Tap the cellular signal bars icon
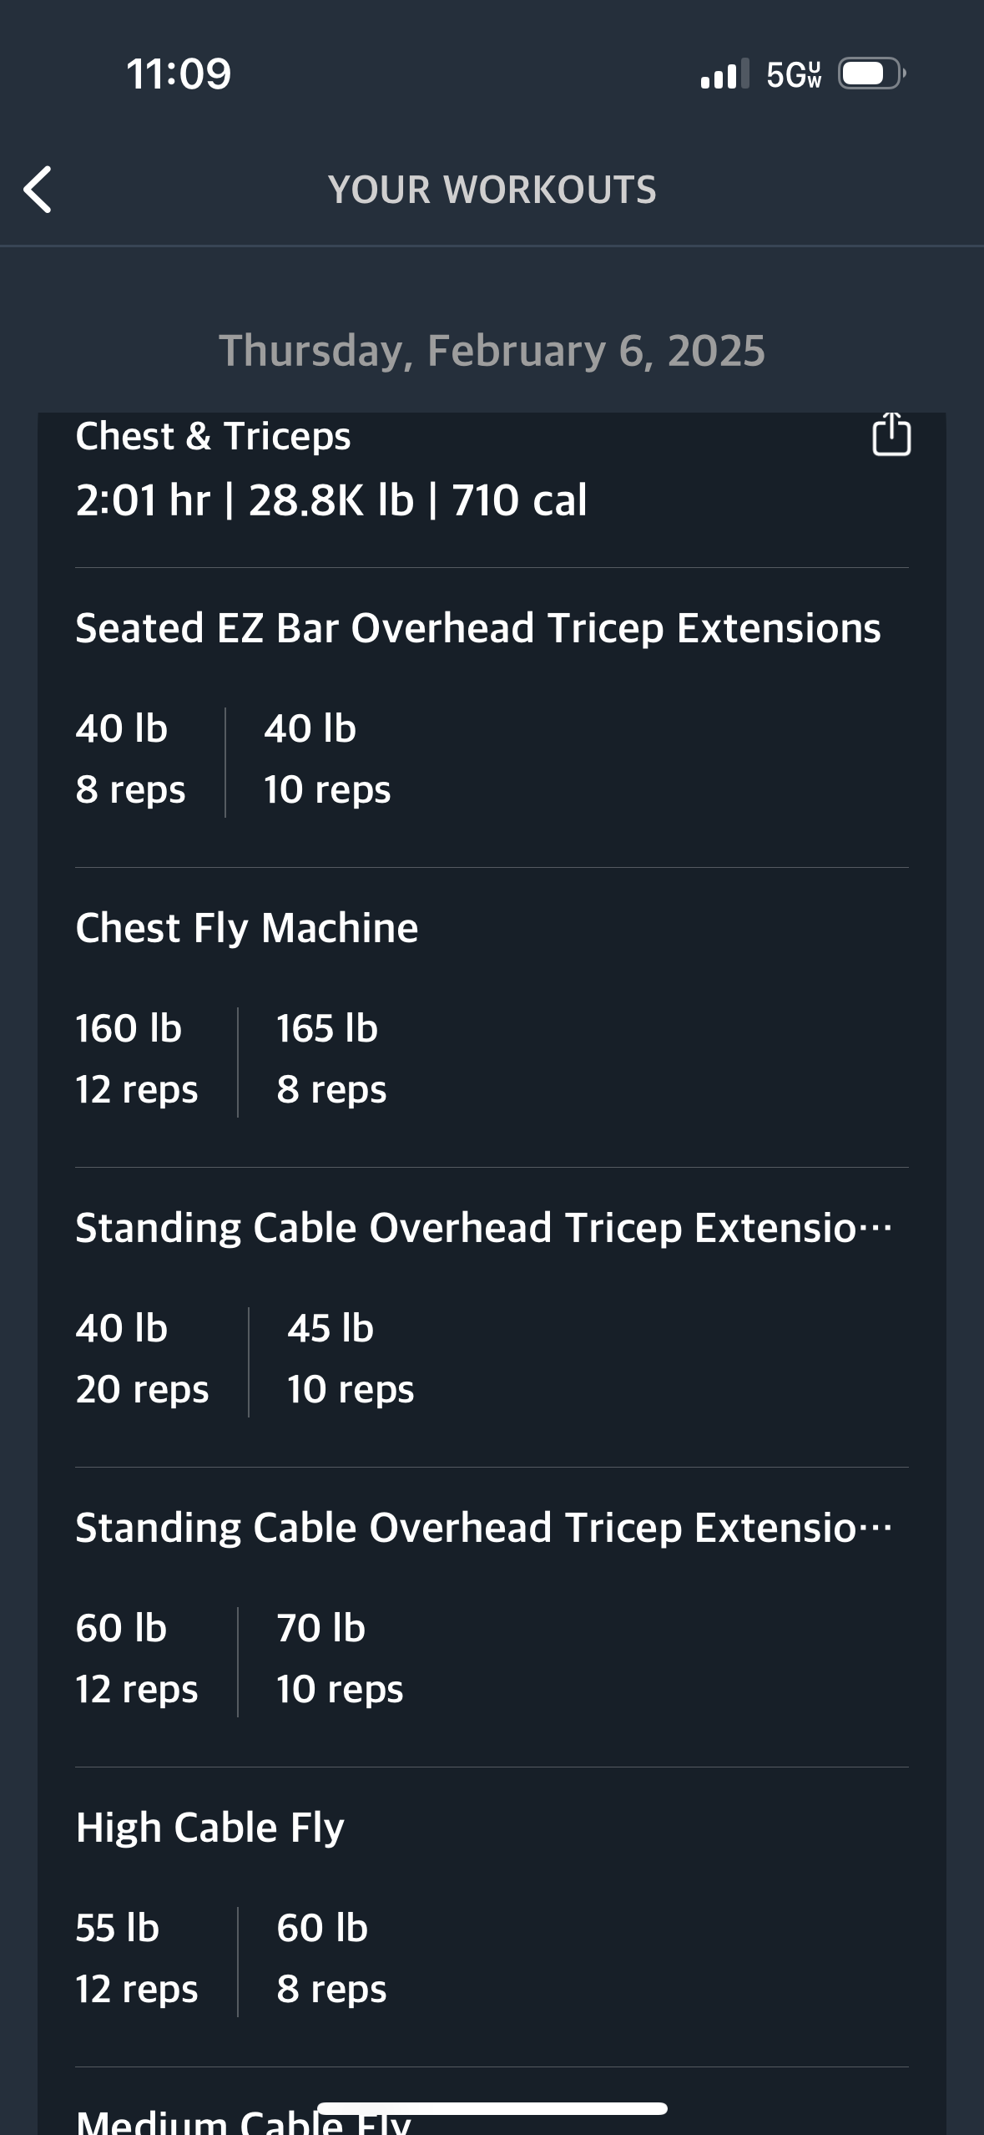The width and height of the screenshot is (984, 2135). [x=724, y=74]
